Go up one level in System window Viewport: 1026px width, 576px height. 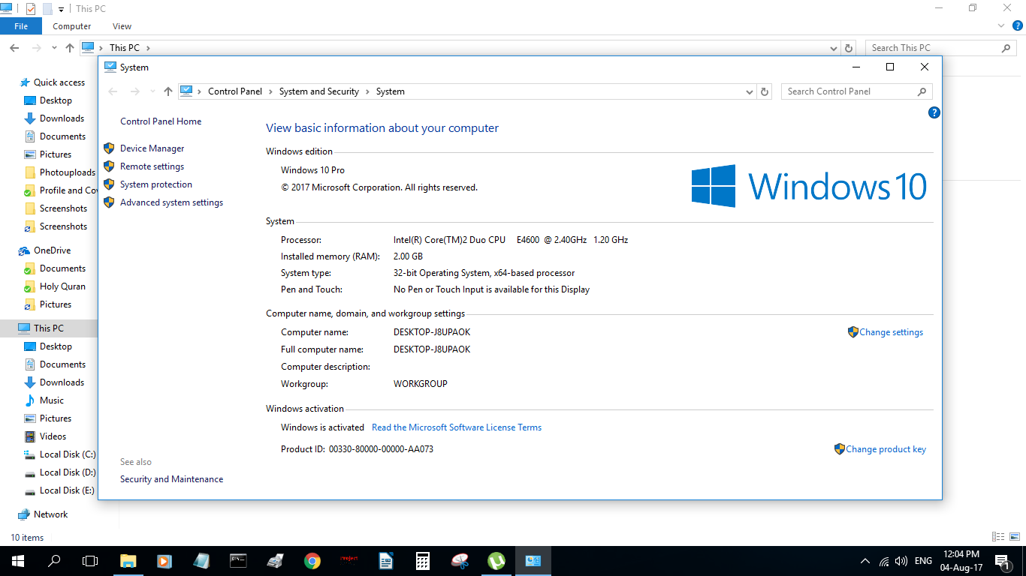click(168, 91)
